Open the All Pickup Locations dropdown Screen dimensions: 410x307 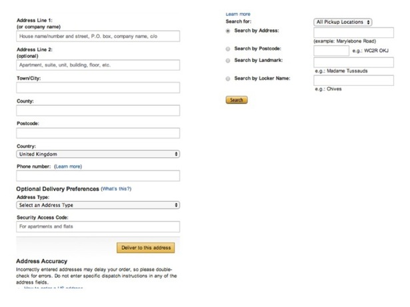343,22
